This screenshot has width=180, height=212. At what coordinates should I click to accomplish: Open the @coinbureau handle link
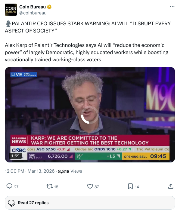coord(33,13)
